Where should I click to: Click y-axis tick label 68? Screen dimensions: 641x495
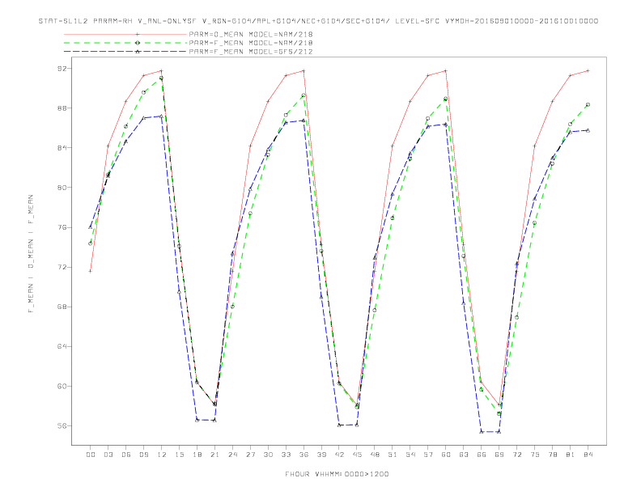pyautogui.click(x=62, y=307)
